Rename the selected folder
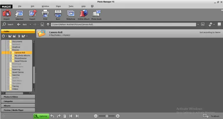223x119 pixels. tap(14, 36)
